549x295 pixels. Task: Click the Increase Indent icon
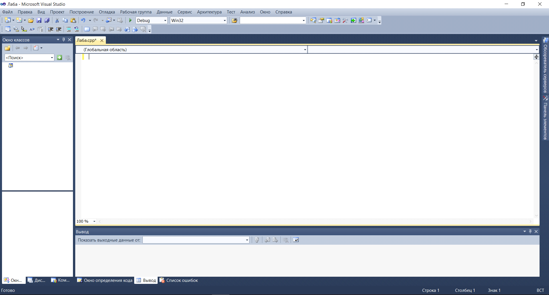tap(59, 29)
